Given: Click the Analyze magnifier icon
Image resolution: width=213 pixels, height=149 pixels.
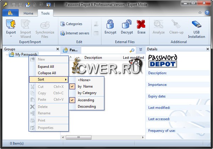Looking at the screenshot, I should click(x=158, y=24).
